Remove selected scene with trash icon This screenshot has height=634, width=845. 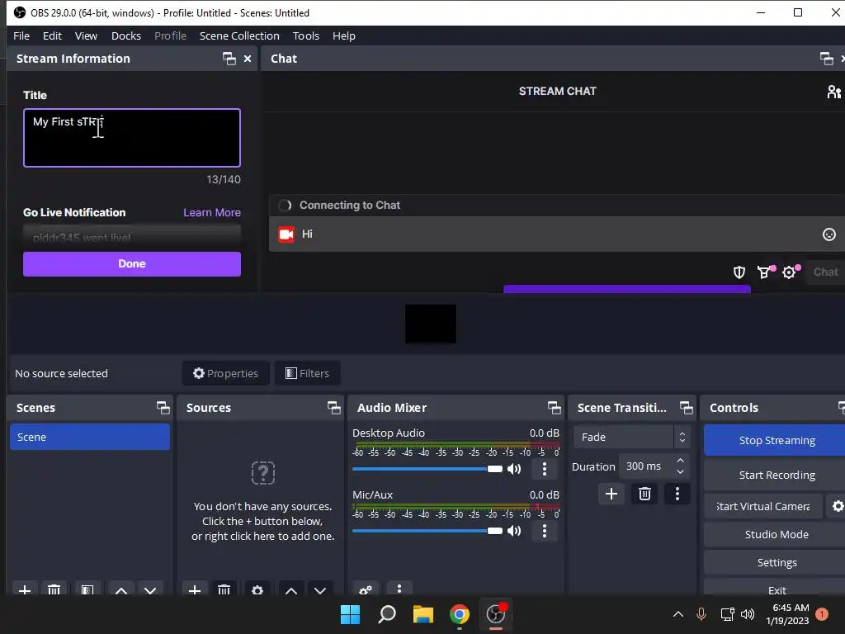click(x=54, y=589)
